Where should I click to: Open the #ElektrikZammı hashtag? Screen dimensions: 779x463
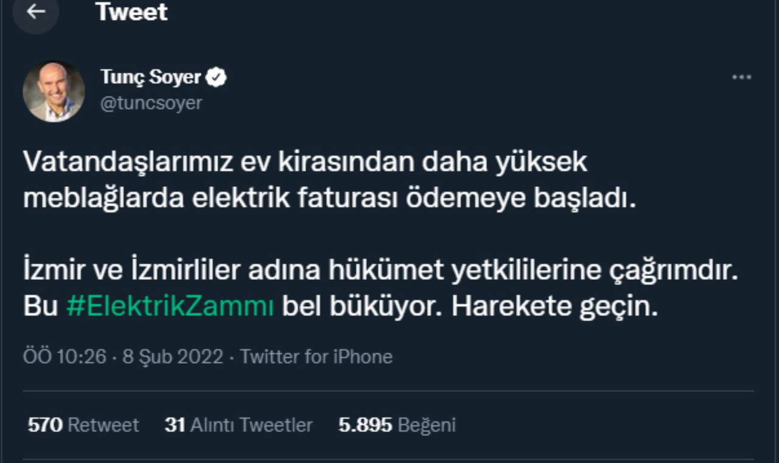170,307
